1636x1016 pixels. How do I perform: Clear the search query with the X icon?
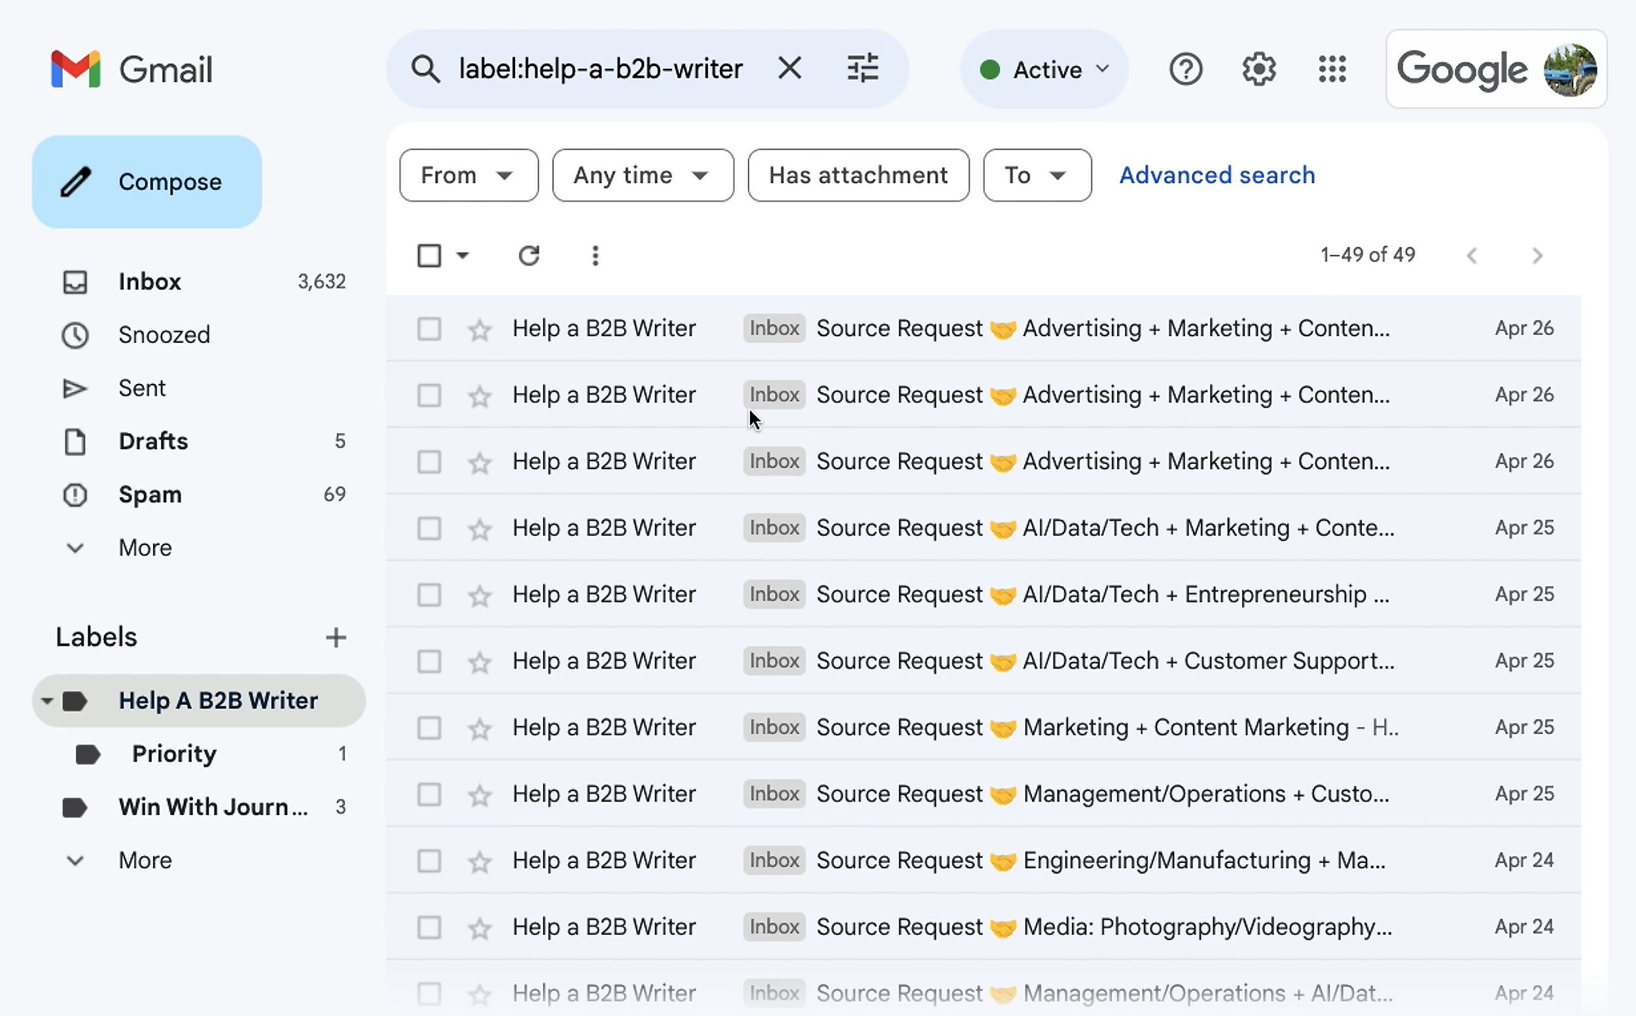tap(790, 68)
